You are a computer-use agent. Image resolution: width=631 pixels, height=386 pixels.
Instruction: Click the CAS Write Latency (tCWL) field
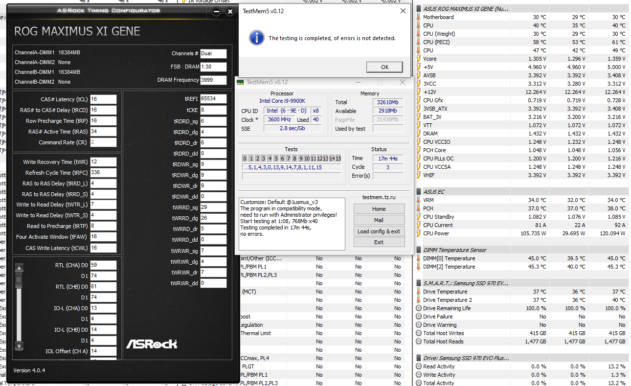(103, 248)
